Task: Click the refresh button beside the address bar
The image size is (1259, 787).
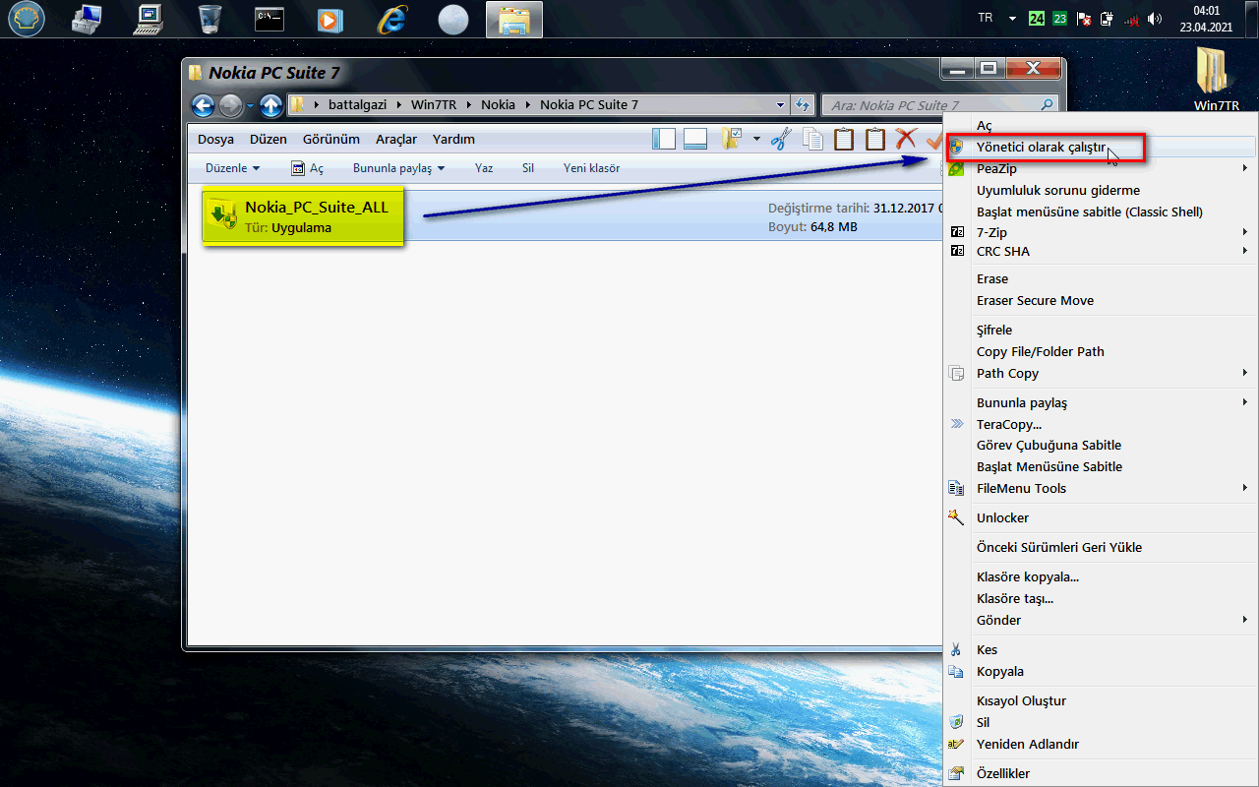Action: 803,105
